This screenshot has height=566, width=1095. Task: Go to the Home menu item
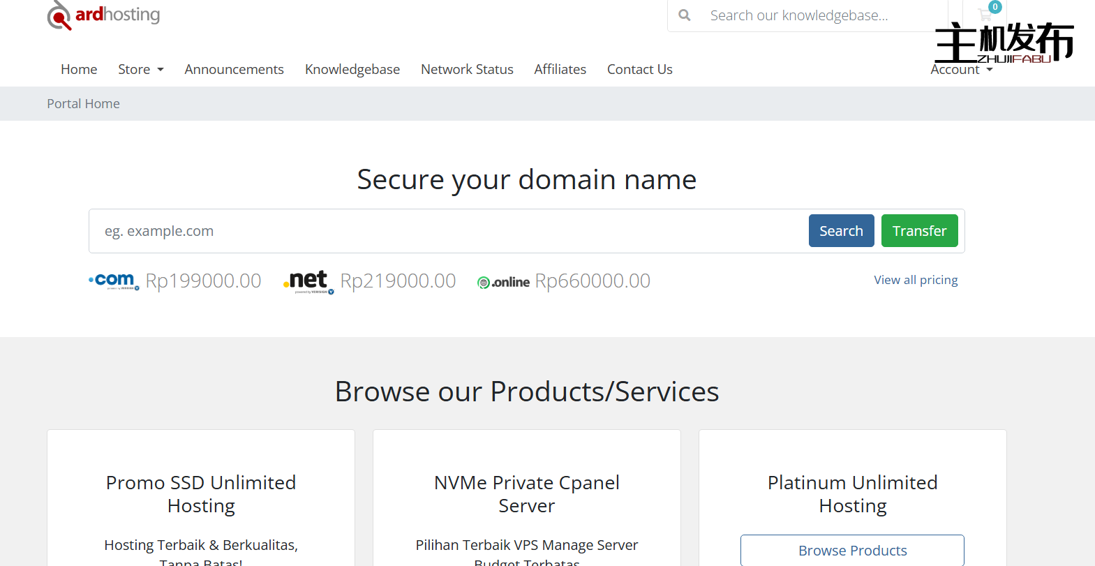pos(79,69)
